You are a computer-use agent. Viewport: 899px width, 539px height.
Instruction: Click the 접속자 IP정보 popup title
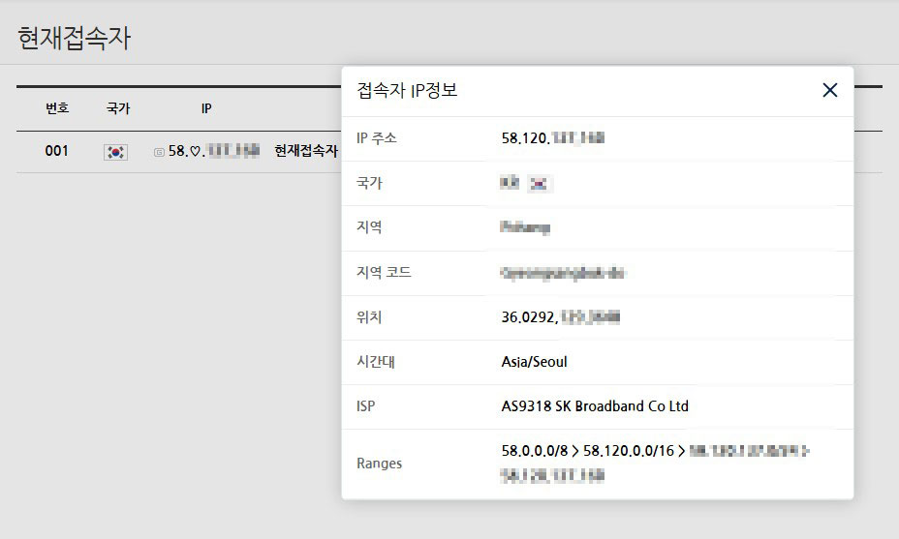(x=407, y=91)
